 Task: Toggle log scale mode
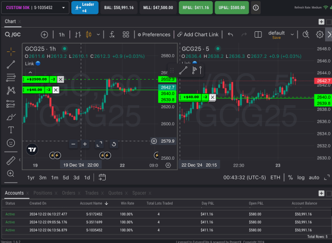(301, 177)
